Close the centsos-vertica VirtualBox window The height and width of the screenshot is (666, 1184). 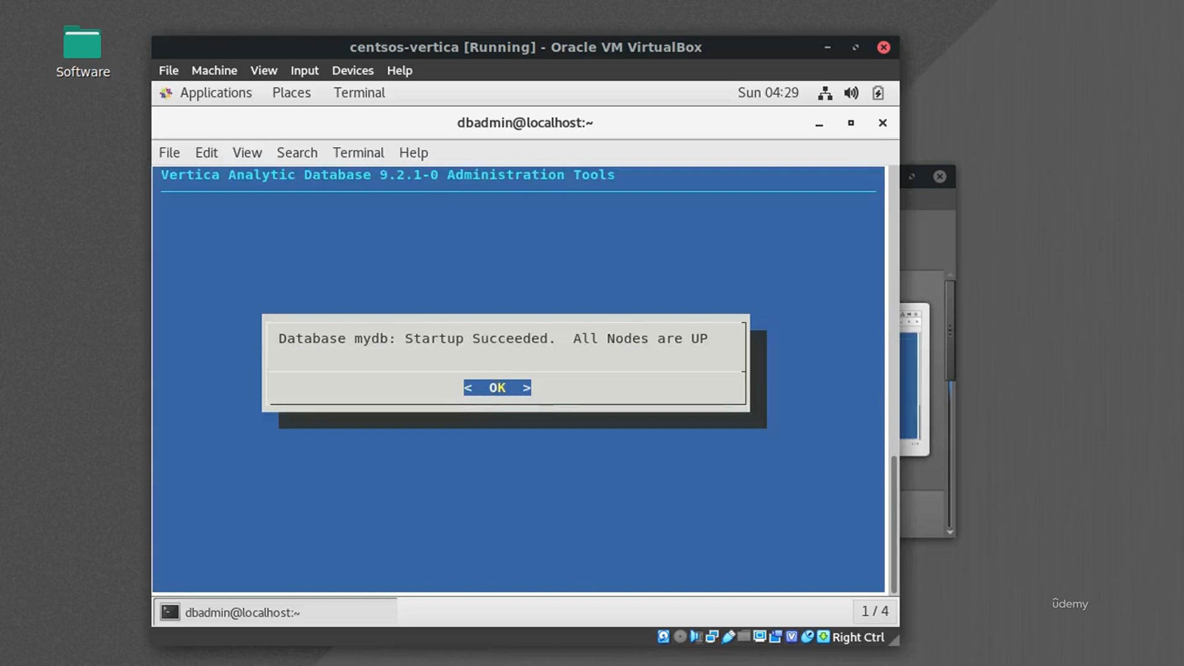pos(884,47)
